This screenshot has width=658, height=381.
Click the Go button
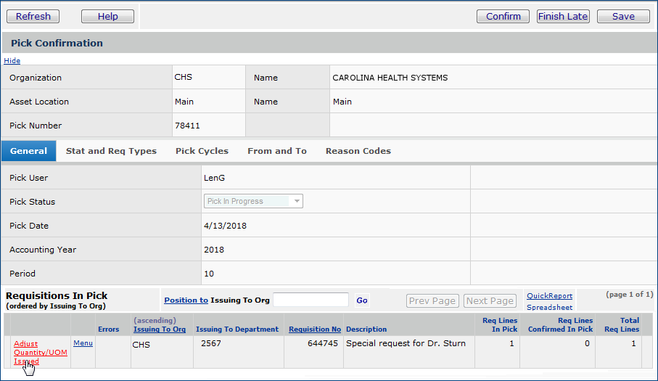(362, 300)
